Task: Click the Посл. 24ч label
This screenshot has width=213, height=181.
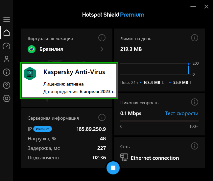Action: coord(129,83)
